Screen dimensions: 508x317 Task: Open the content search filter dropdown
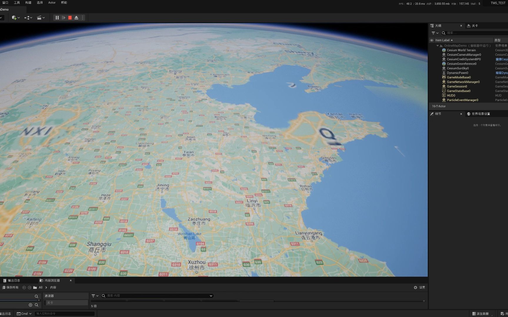[94, 296]
